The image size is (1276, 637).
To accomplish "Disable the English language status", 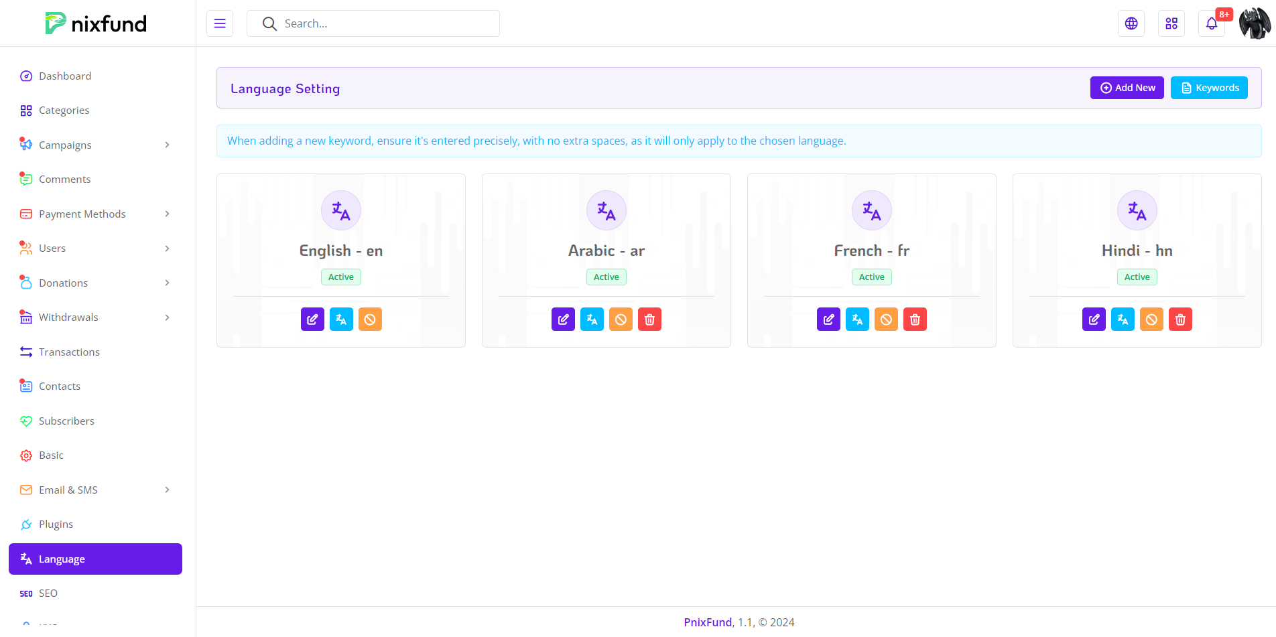I will click(370, 320).
